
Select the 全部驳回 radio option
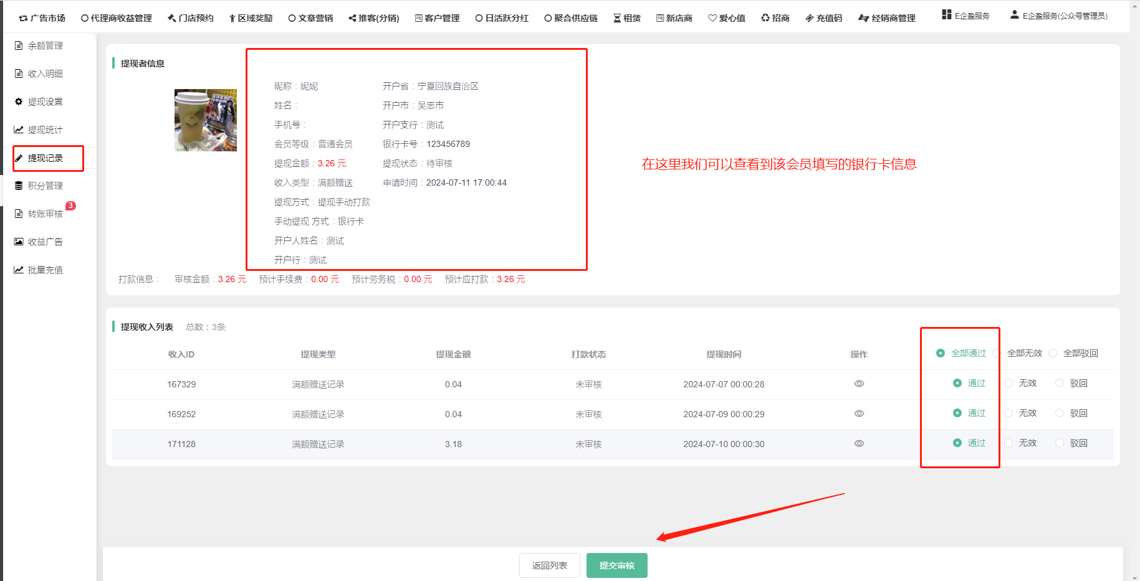click(1053, 353)
